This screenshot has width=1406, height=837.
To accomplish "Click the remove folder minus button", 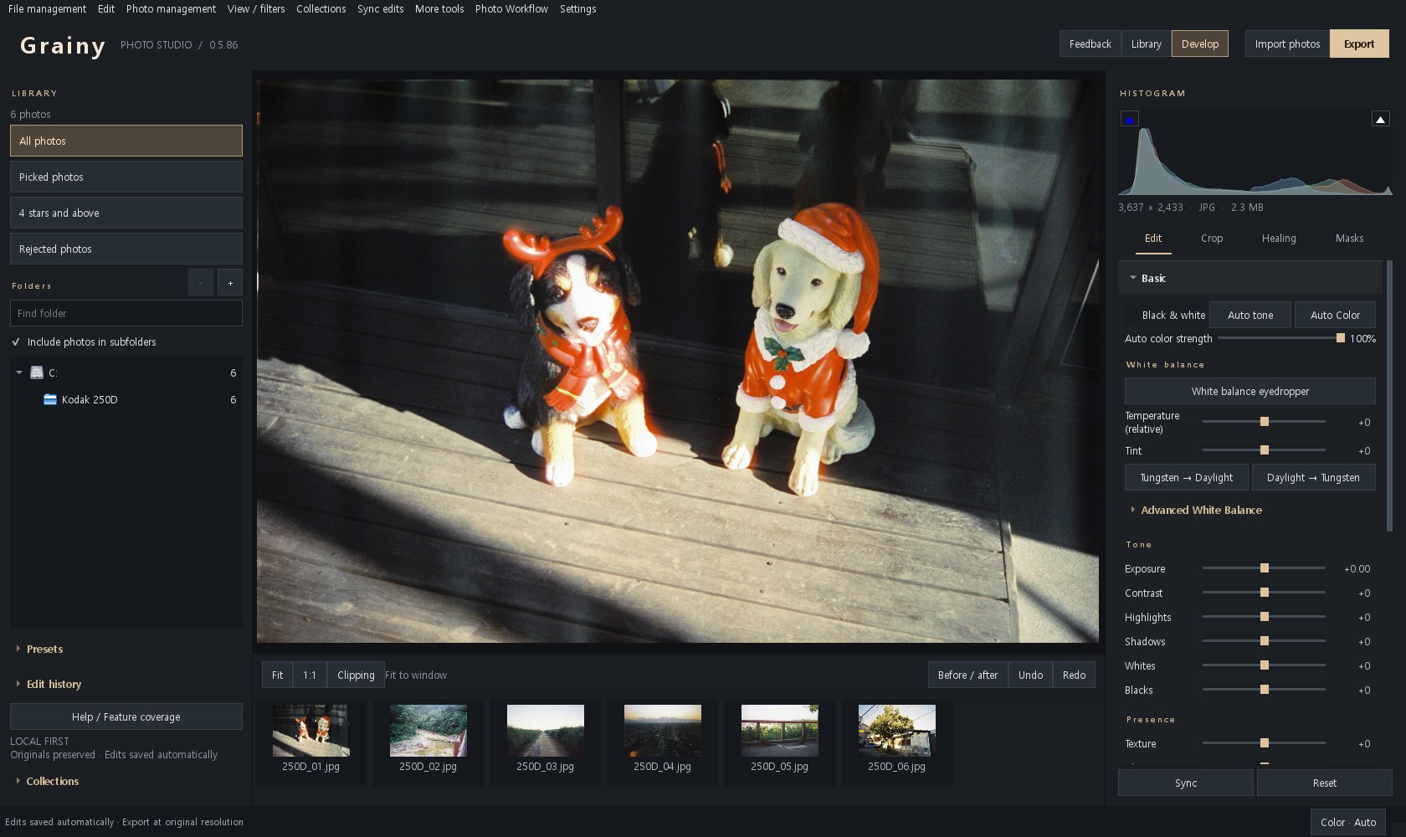I will 201,283.
